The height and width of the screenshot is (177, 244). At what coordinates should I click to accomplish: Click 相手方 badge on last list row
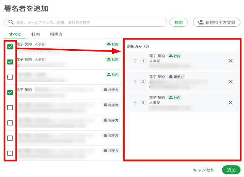(111, 151)
